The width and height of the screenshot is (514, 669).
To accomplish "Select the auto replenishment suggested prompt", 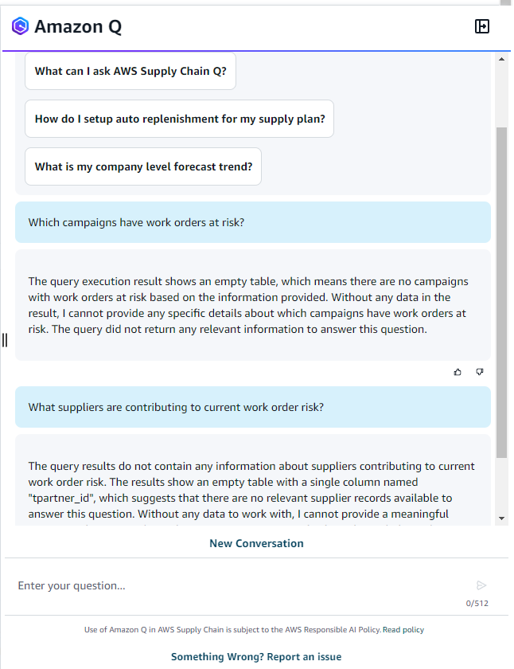I will tap(179, 118).
